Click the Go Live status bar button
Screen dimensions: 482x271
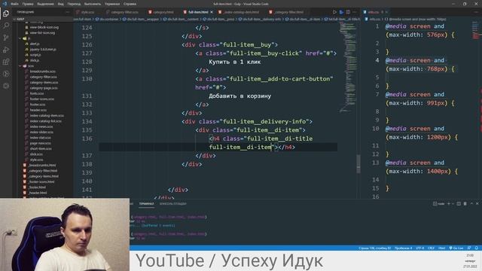(456, 248)
